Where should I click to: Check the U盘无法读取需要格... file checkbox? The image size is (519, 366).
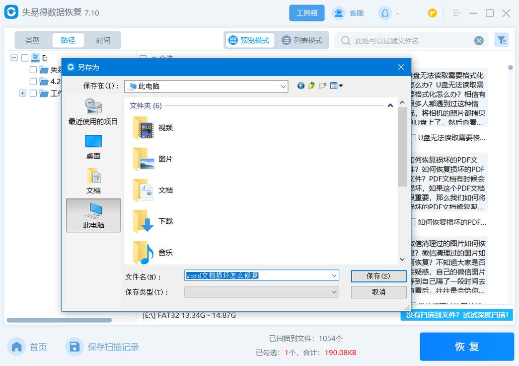click(413, 138)
